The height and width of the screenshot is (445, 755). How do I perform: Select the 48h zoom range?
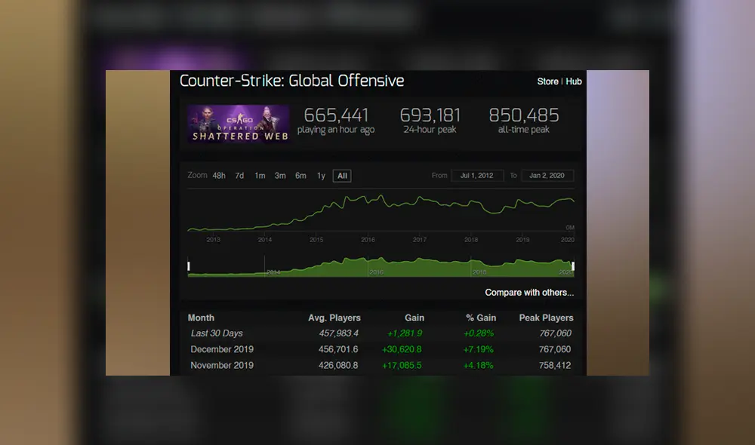point(218,175)
